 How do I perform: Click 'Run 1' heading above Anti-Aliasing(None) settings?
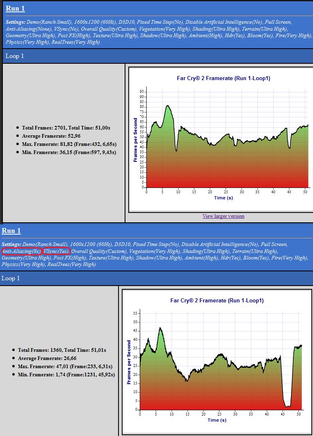[x=15, y=8]
